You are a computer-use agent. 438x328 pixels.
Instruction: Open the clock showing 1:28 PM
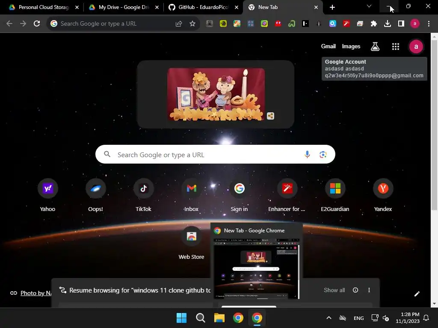[408, 318]
